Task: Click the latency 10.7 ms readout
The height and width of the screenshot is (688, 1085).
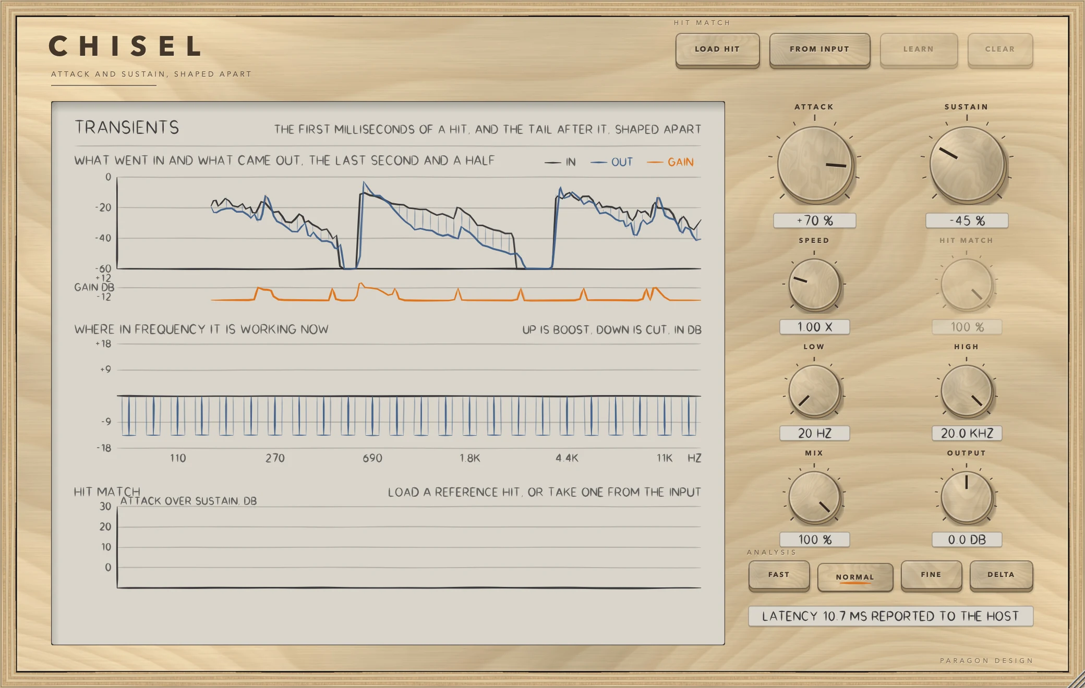Action: [890, 616]
